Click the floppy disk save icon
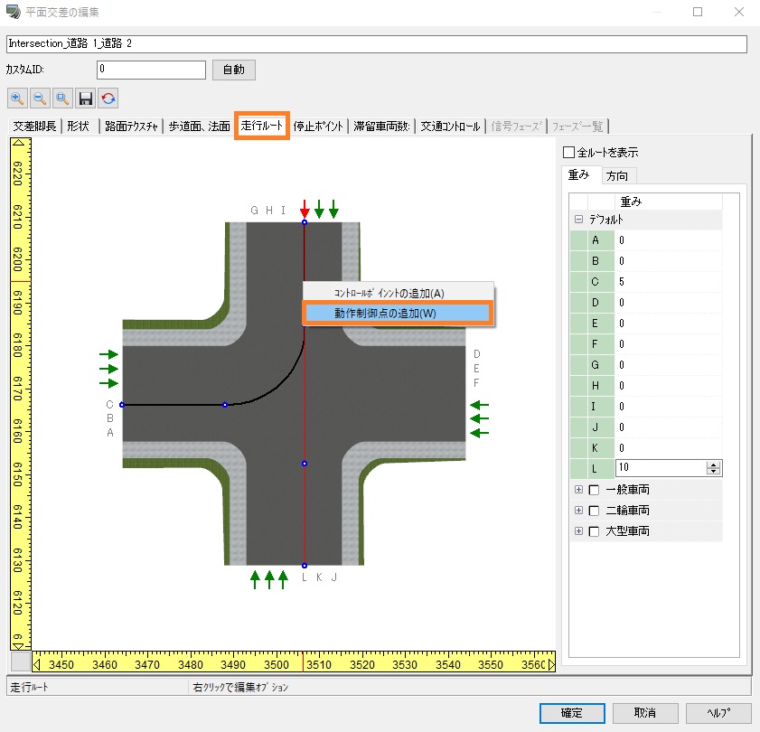 pos(86,98)
